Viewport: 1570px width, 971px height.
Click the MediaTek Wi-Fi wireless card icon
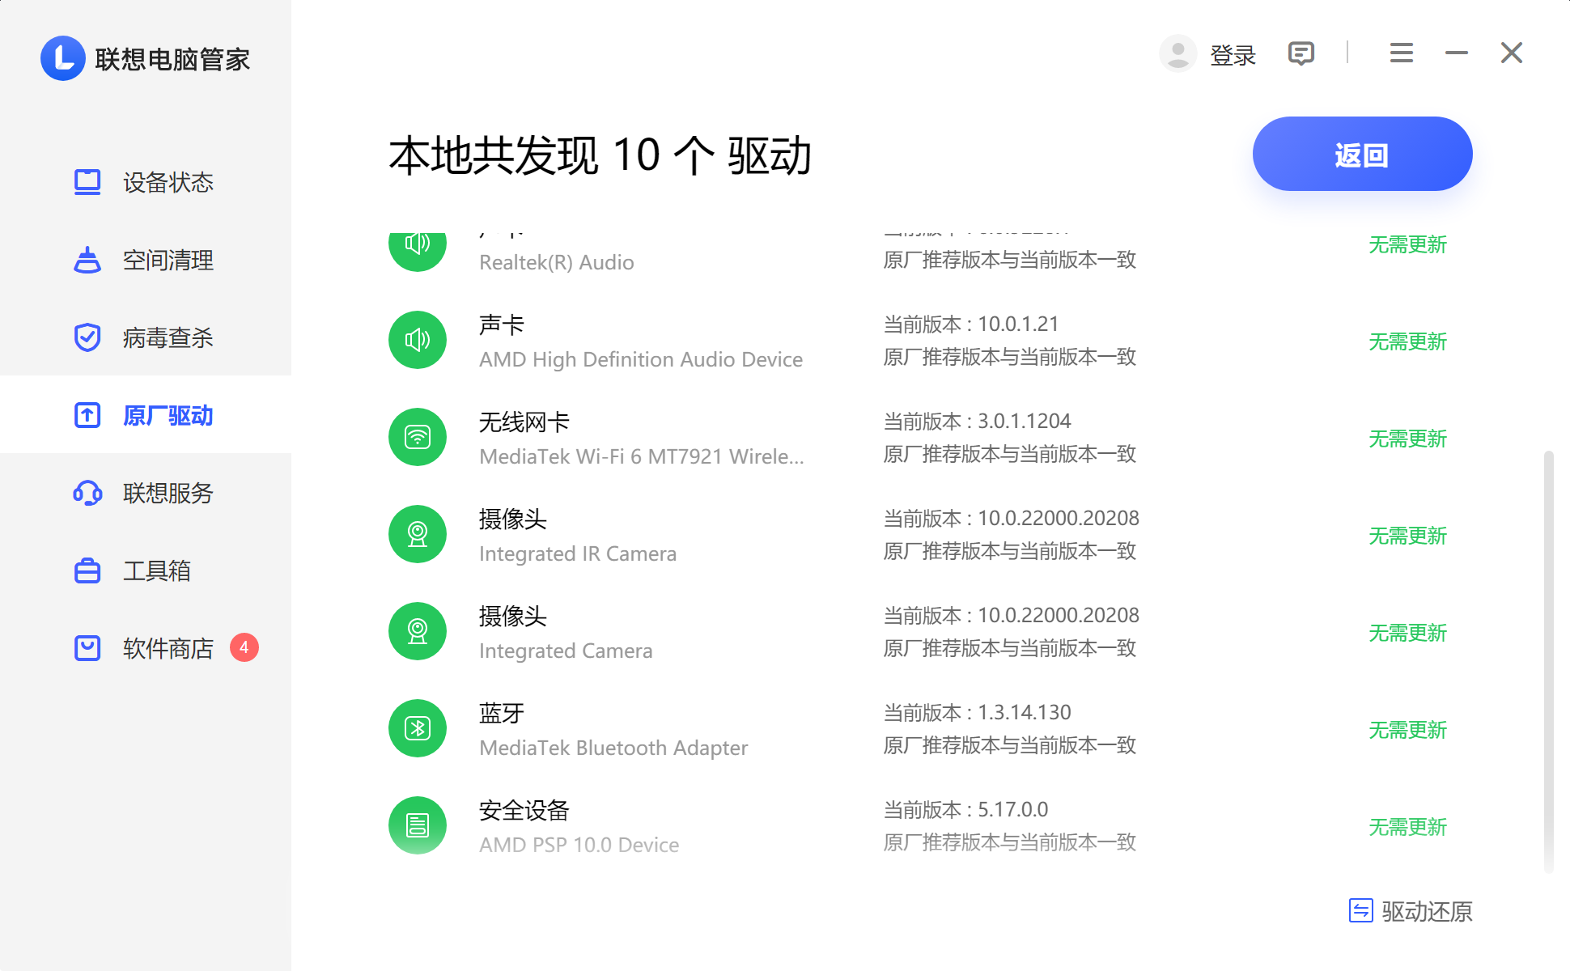tap(418, 437)
